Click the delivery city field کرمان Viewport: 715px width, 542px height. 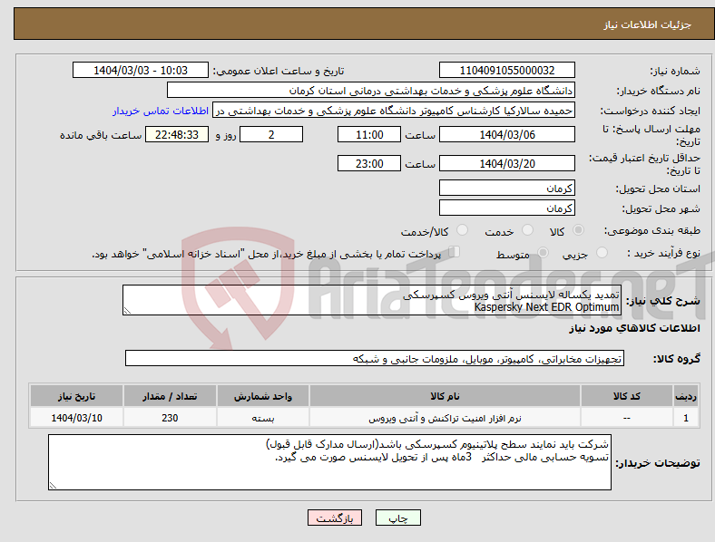point(507,208)
